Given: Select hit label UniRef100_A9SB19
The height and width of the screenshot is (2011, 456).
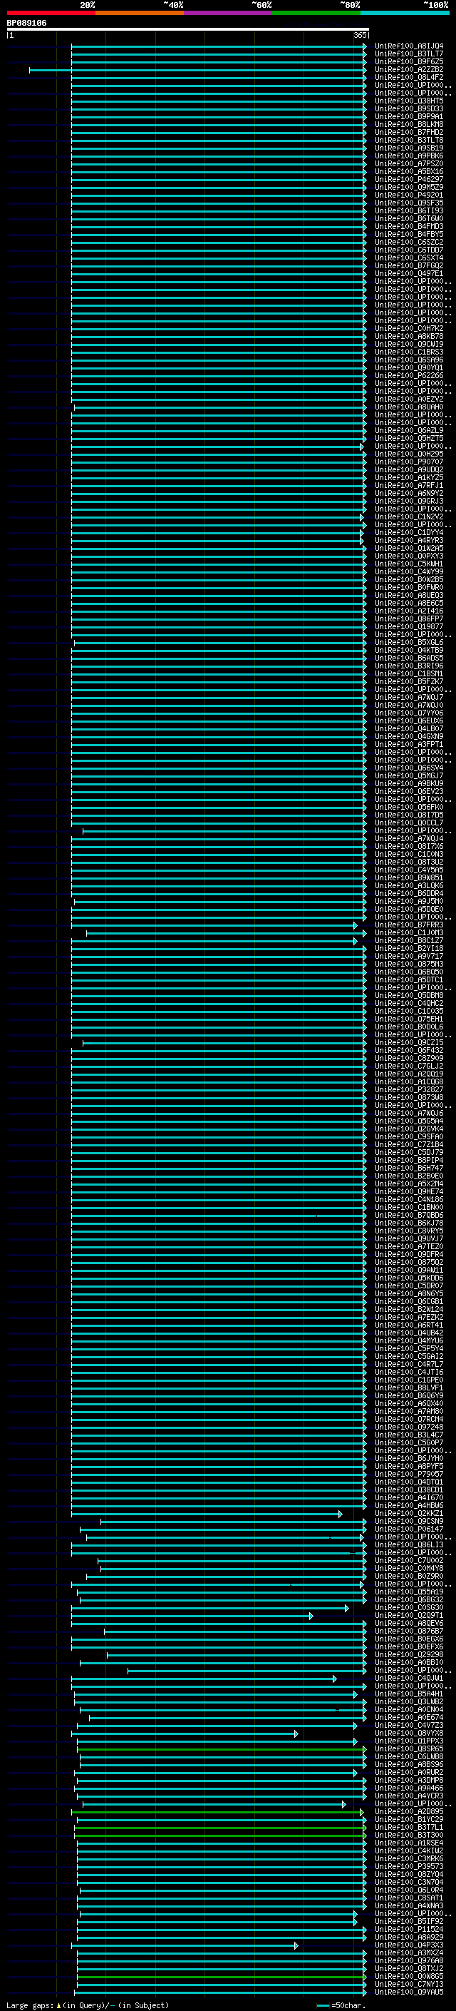Looking at the screenshot, I should pyautogui.click(x=409, y=148).
